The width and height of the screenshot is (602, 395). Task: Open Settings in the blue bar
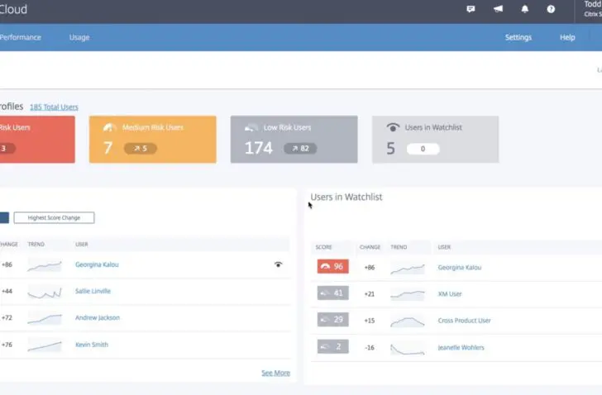518,37
